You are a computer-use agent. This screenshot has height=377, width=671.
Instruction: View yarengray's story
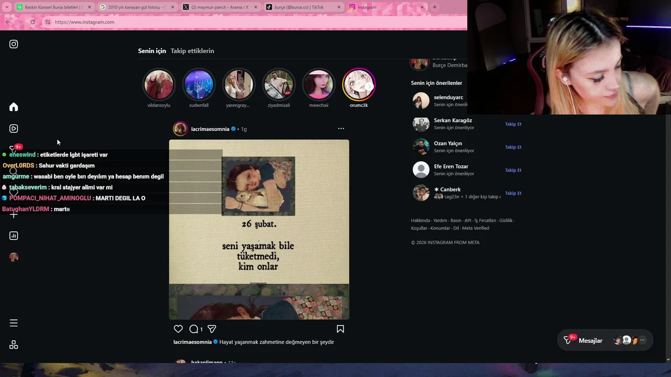pyautogui.click(x=239, y=84)
